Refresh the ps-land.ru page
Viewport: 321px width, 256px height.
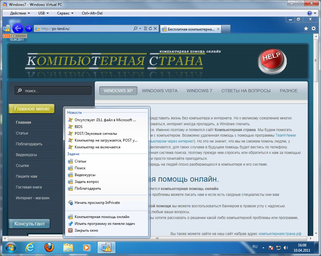pos(150,28)
